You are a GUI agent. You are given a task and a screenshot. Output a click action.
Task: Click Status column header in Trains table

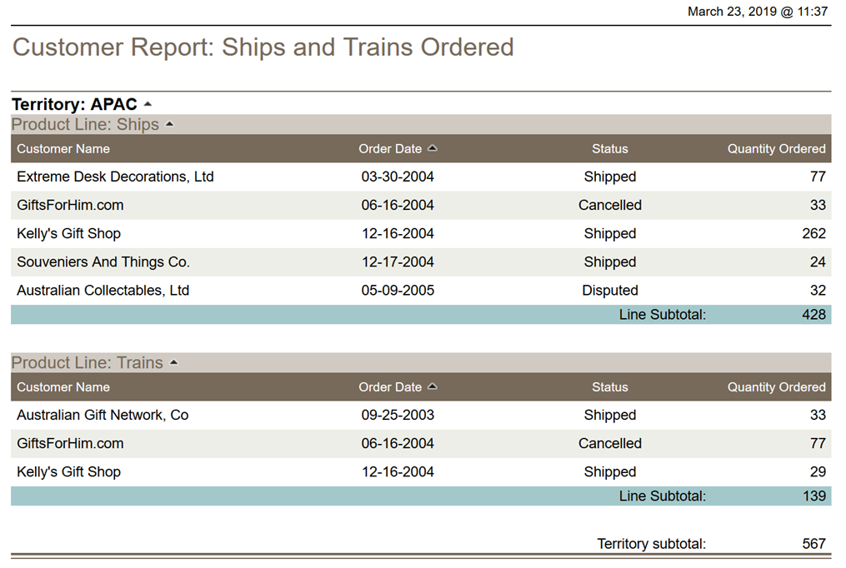609,387
